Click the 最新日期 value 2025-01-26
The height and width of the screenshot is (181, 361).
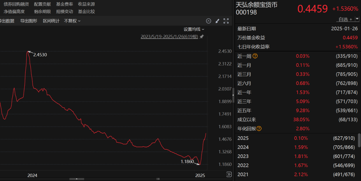(344, 29)
